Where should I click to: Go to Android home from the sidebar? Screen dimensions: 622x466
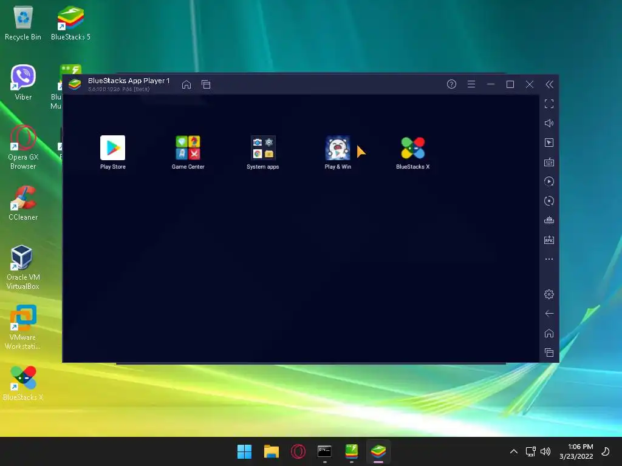(x=549, y=333)
